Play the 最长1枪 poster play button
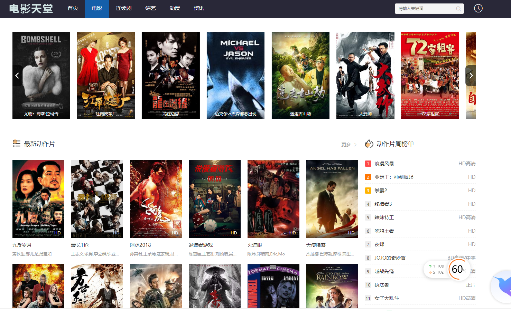511x311 pixels. coord(97,199)
